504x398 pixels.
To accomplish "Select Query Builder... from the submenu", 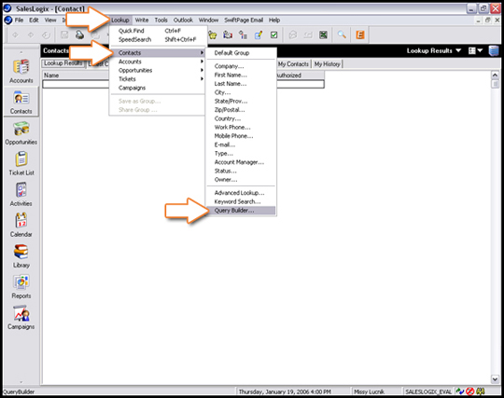I will (x=241, y=211).
